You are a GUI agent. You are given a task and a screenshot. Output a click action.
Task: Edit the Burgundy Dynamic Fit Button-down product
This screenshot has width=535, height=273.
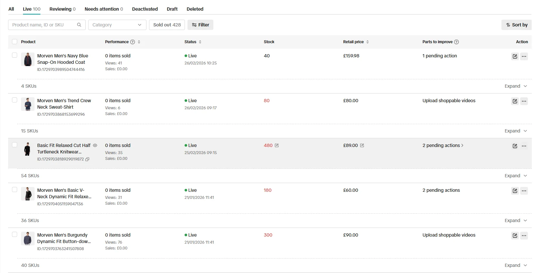pyautogui.click(x=515, y=236)
